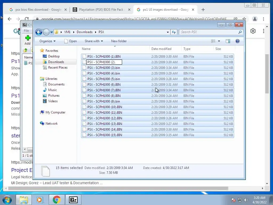Click file icon of PSX - SCPH1000 (5).bin

pyautogui.click(x=84, y=79)
